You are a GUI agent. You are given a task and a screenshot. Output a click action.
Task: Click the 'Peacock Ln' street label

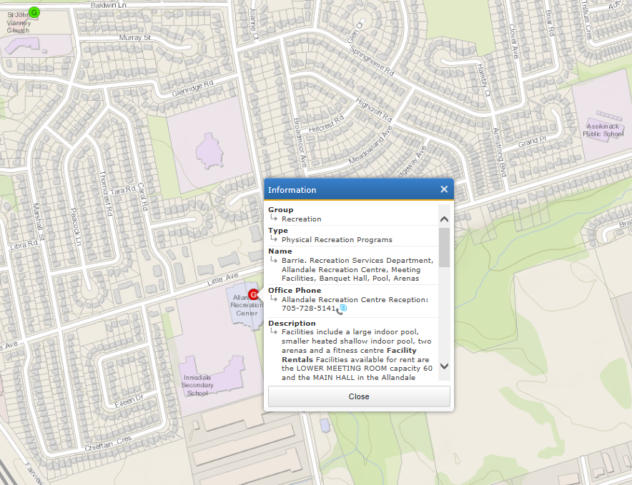(74, 227)
